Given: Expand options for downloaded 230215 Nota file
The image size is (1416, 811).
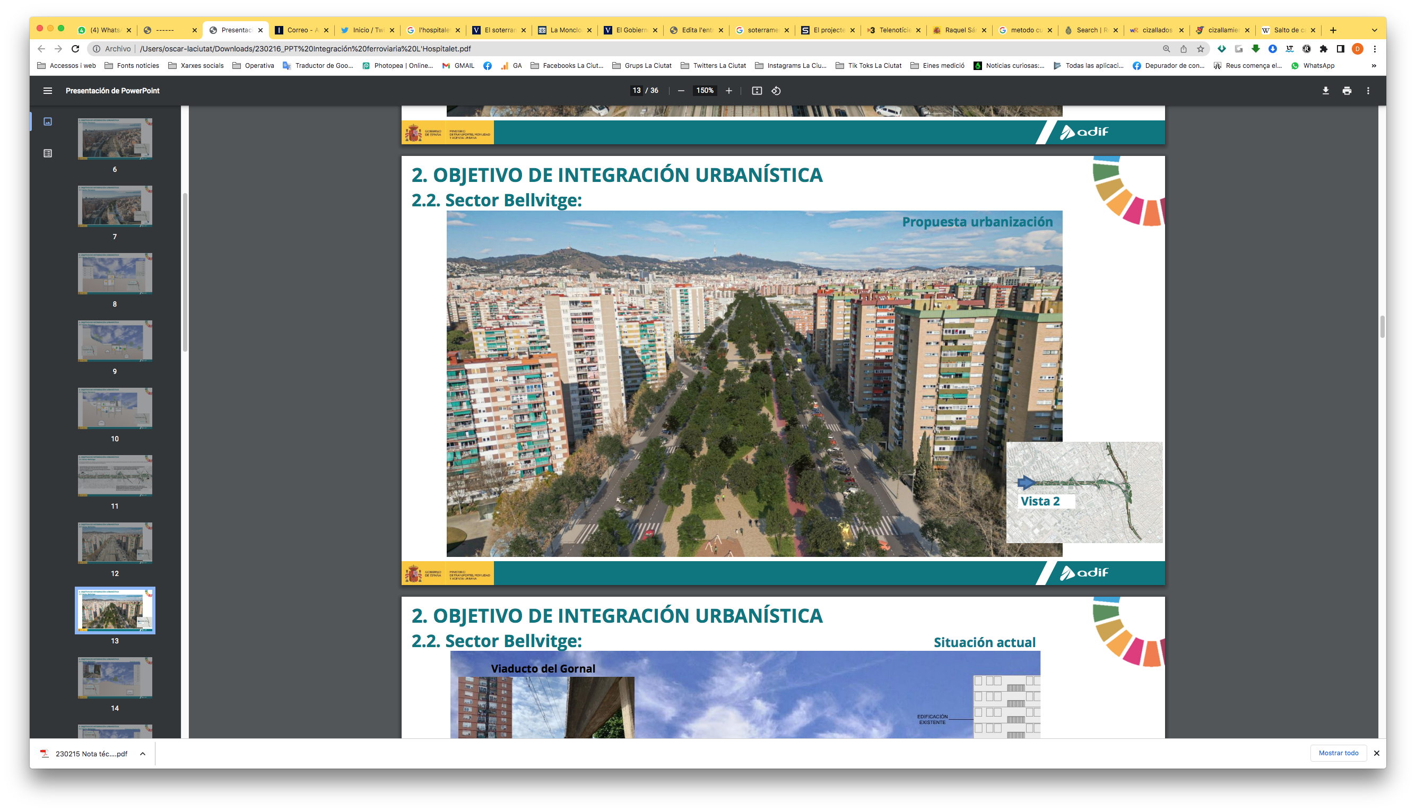Looking at the screenshot, I should click(x=143, y=754).
